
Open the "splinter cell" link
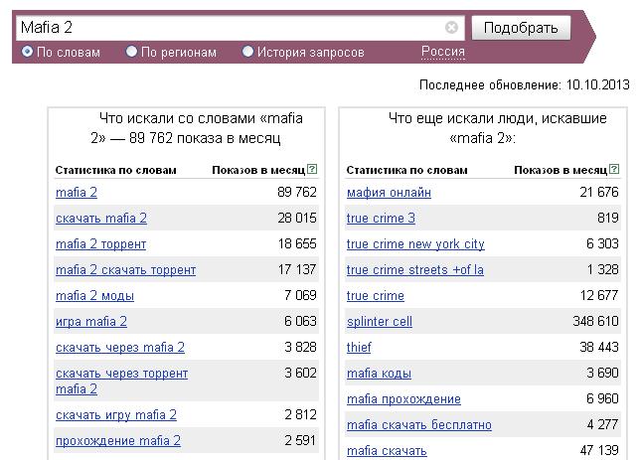pos(380,322)
